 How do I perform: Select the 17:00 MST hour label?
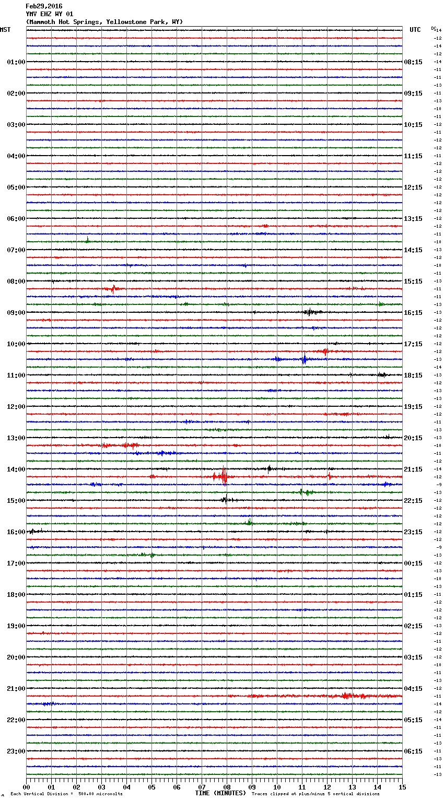[16, 563]
